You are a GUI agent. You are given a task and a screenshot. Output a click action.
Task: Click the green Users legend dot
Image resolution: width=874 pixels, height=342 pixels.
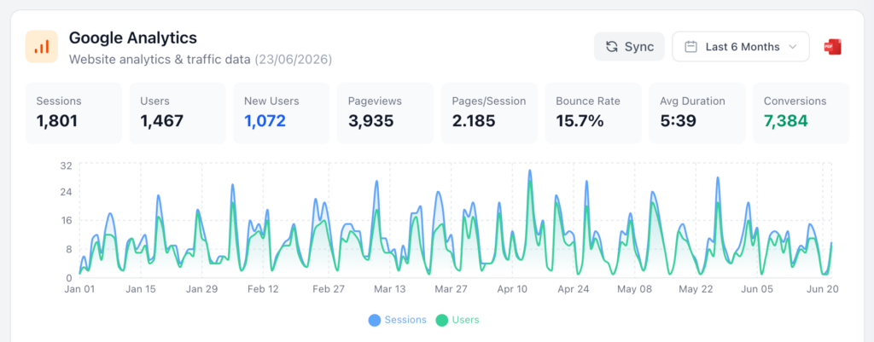click(x=442, y=321)
